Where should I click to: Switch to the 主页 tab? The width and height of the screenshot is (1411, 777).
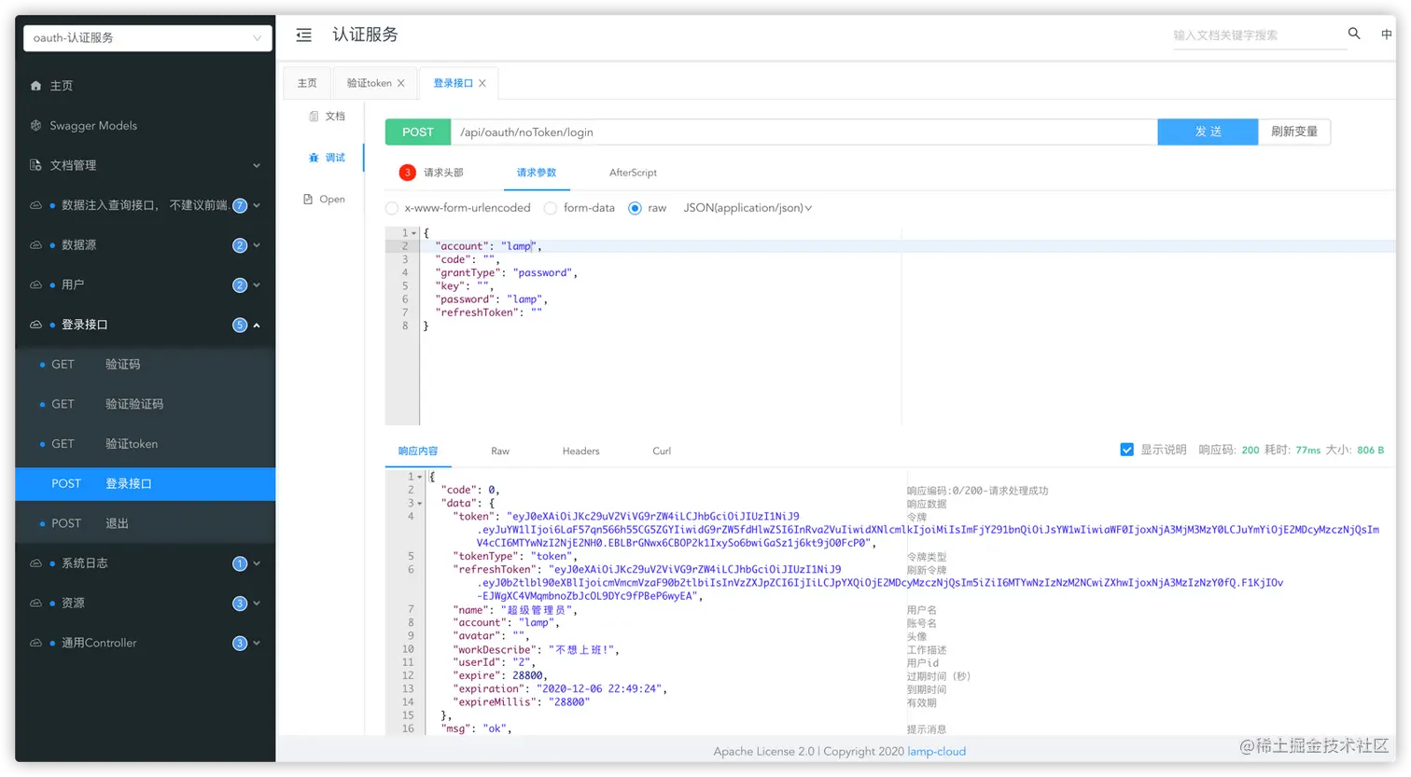[x=307, y=83]
